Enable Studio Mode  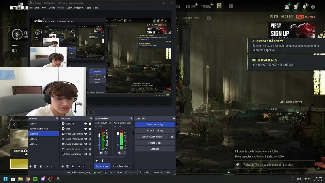pos(155,143)
